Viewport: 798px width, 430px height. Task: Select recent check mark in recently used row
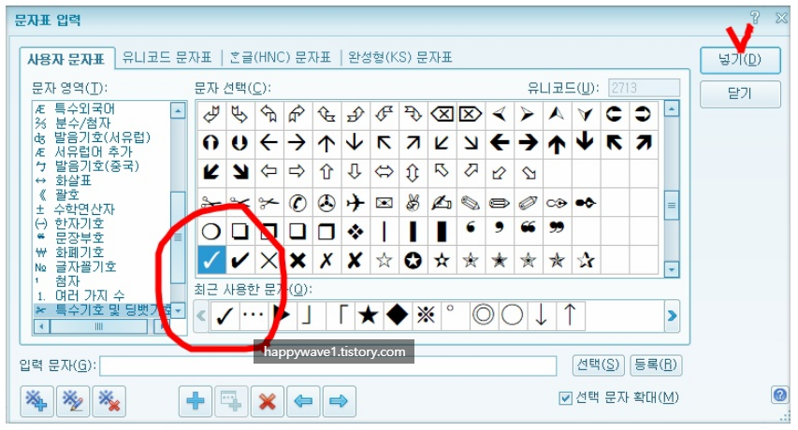pyautogui.click(x=225, y=316)
